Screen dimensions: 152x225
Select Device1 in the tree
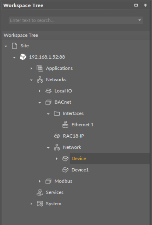click(x=80, y=170)
